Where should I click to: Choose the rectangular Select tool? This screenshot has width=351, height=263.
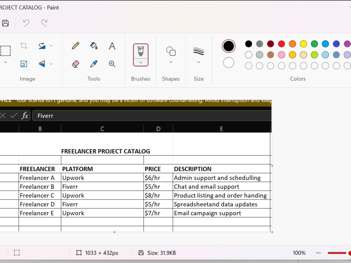pos(5,51)
